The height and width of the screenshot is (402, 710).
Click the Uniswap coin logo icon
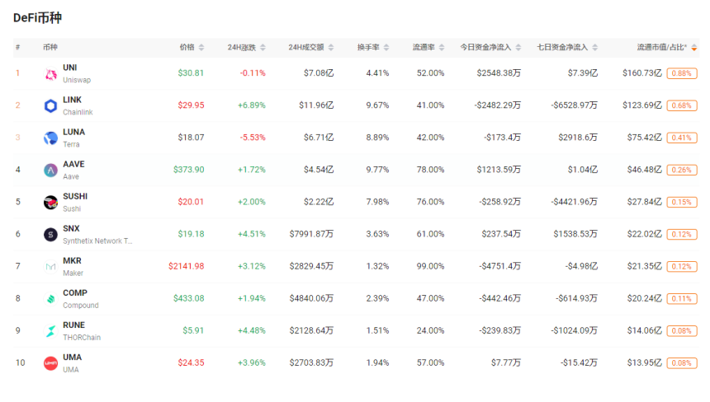[50, 74]
